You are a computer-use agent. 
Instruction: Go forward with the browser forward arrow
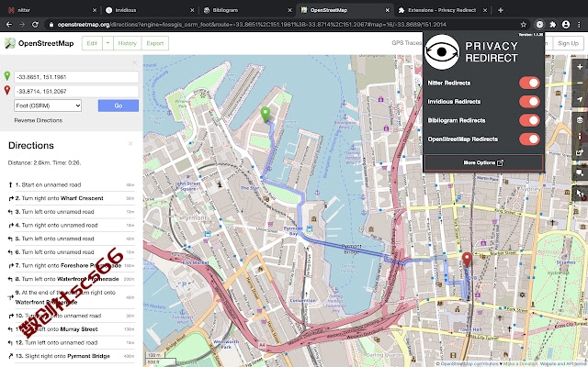click(22, 25)
